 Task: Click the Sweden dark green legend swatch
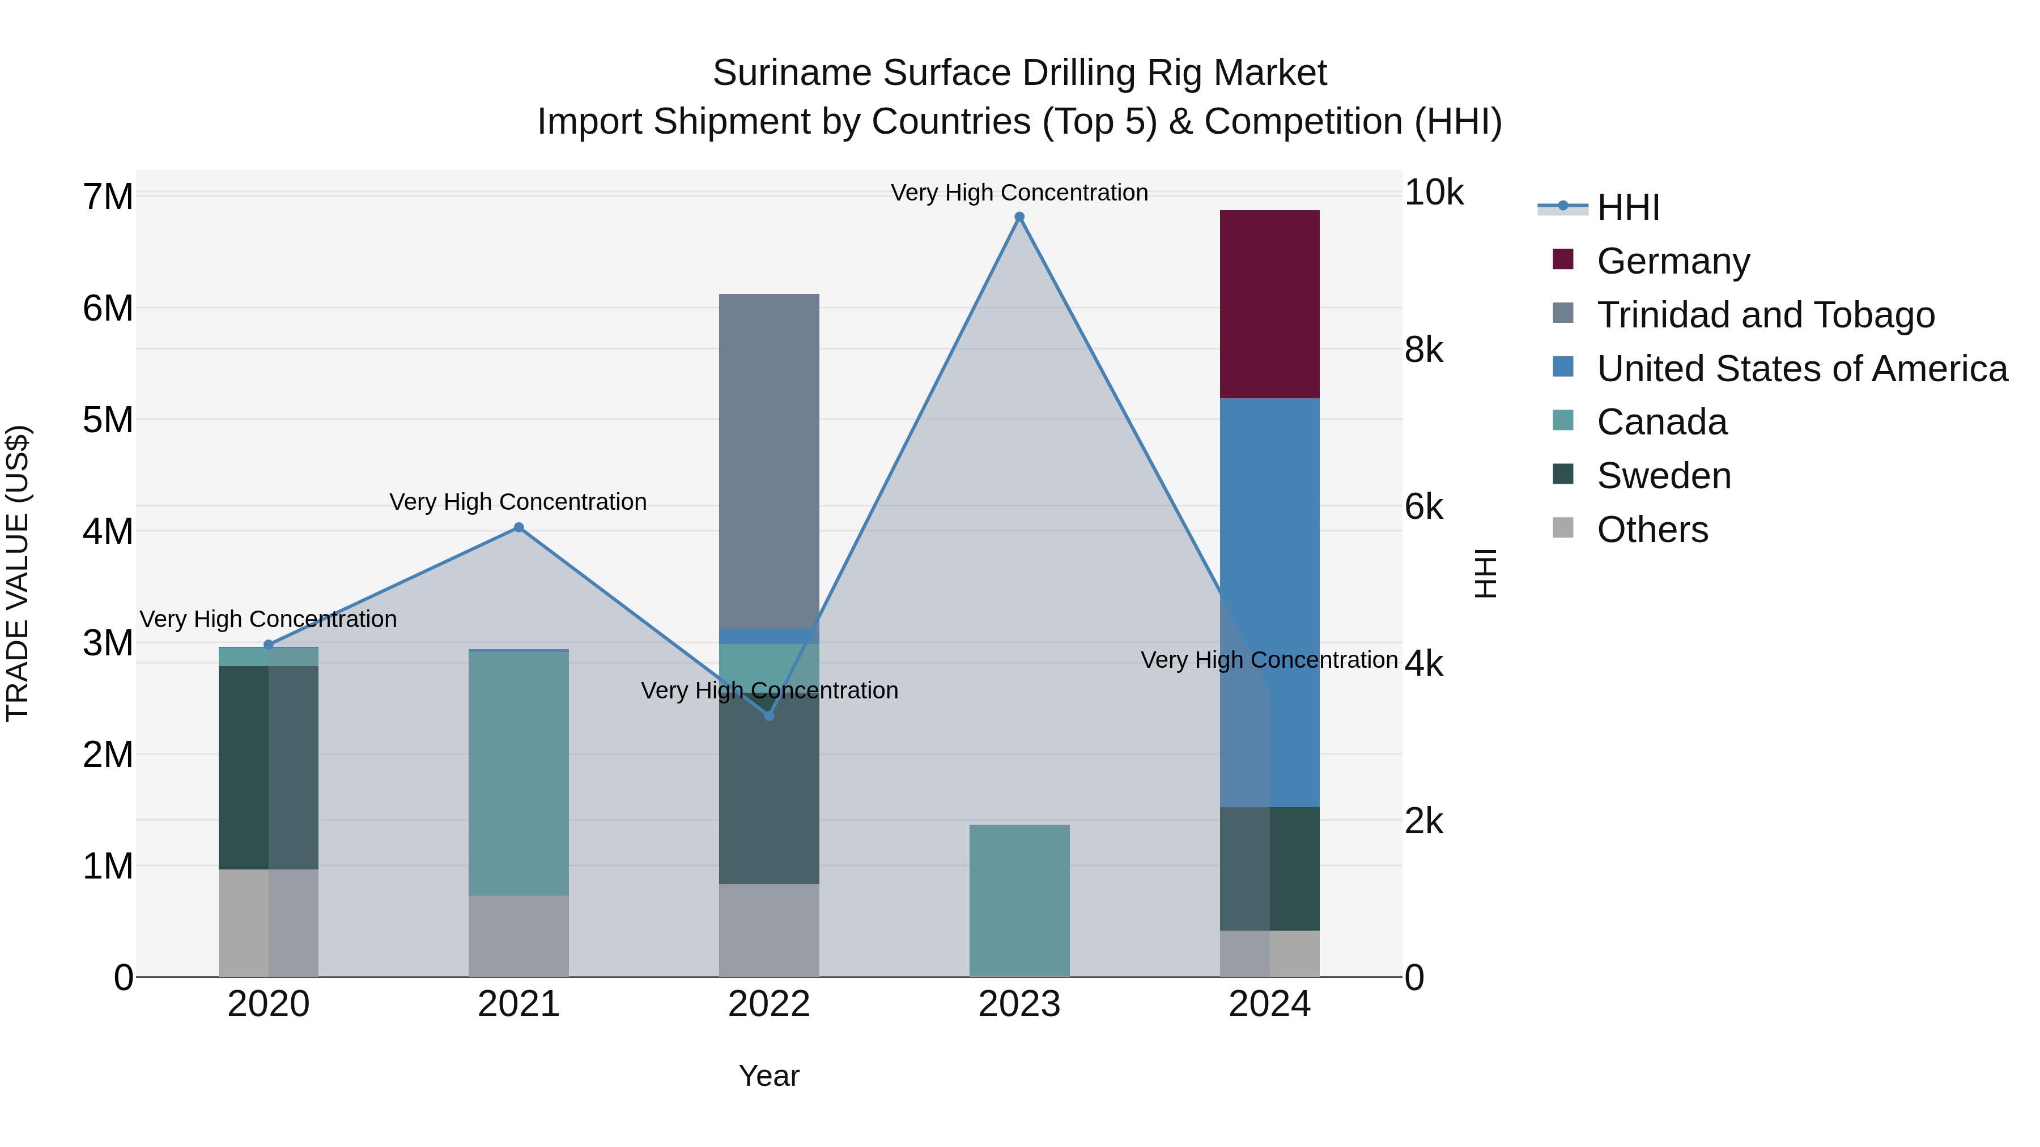(1563, 474)
